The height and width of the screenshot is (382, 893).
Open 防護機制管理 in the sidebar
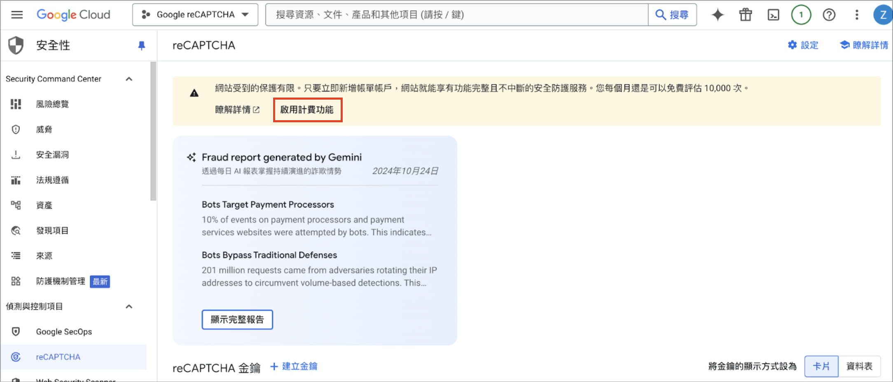(x=60, y=281)
